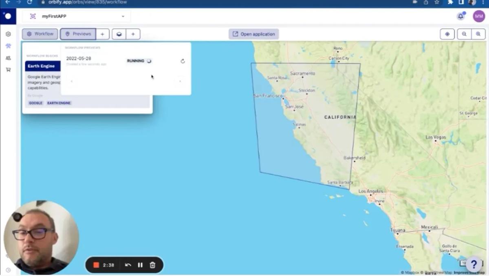Delete the recording with the trash icon
The width and height of the screenshot is (489, 276).
(152, 265)
